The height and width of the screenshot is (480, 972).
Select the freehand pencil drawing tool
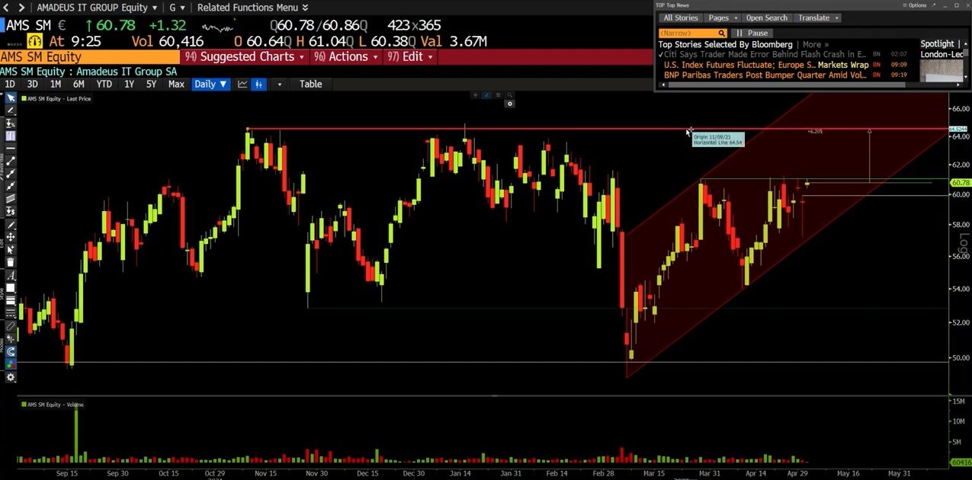click(11, 110)
